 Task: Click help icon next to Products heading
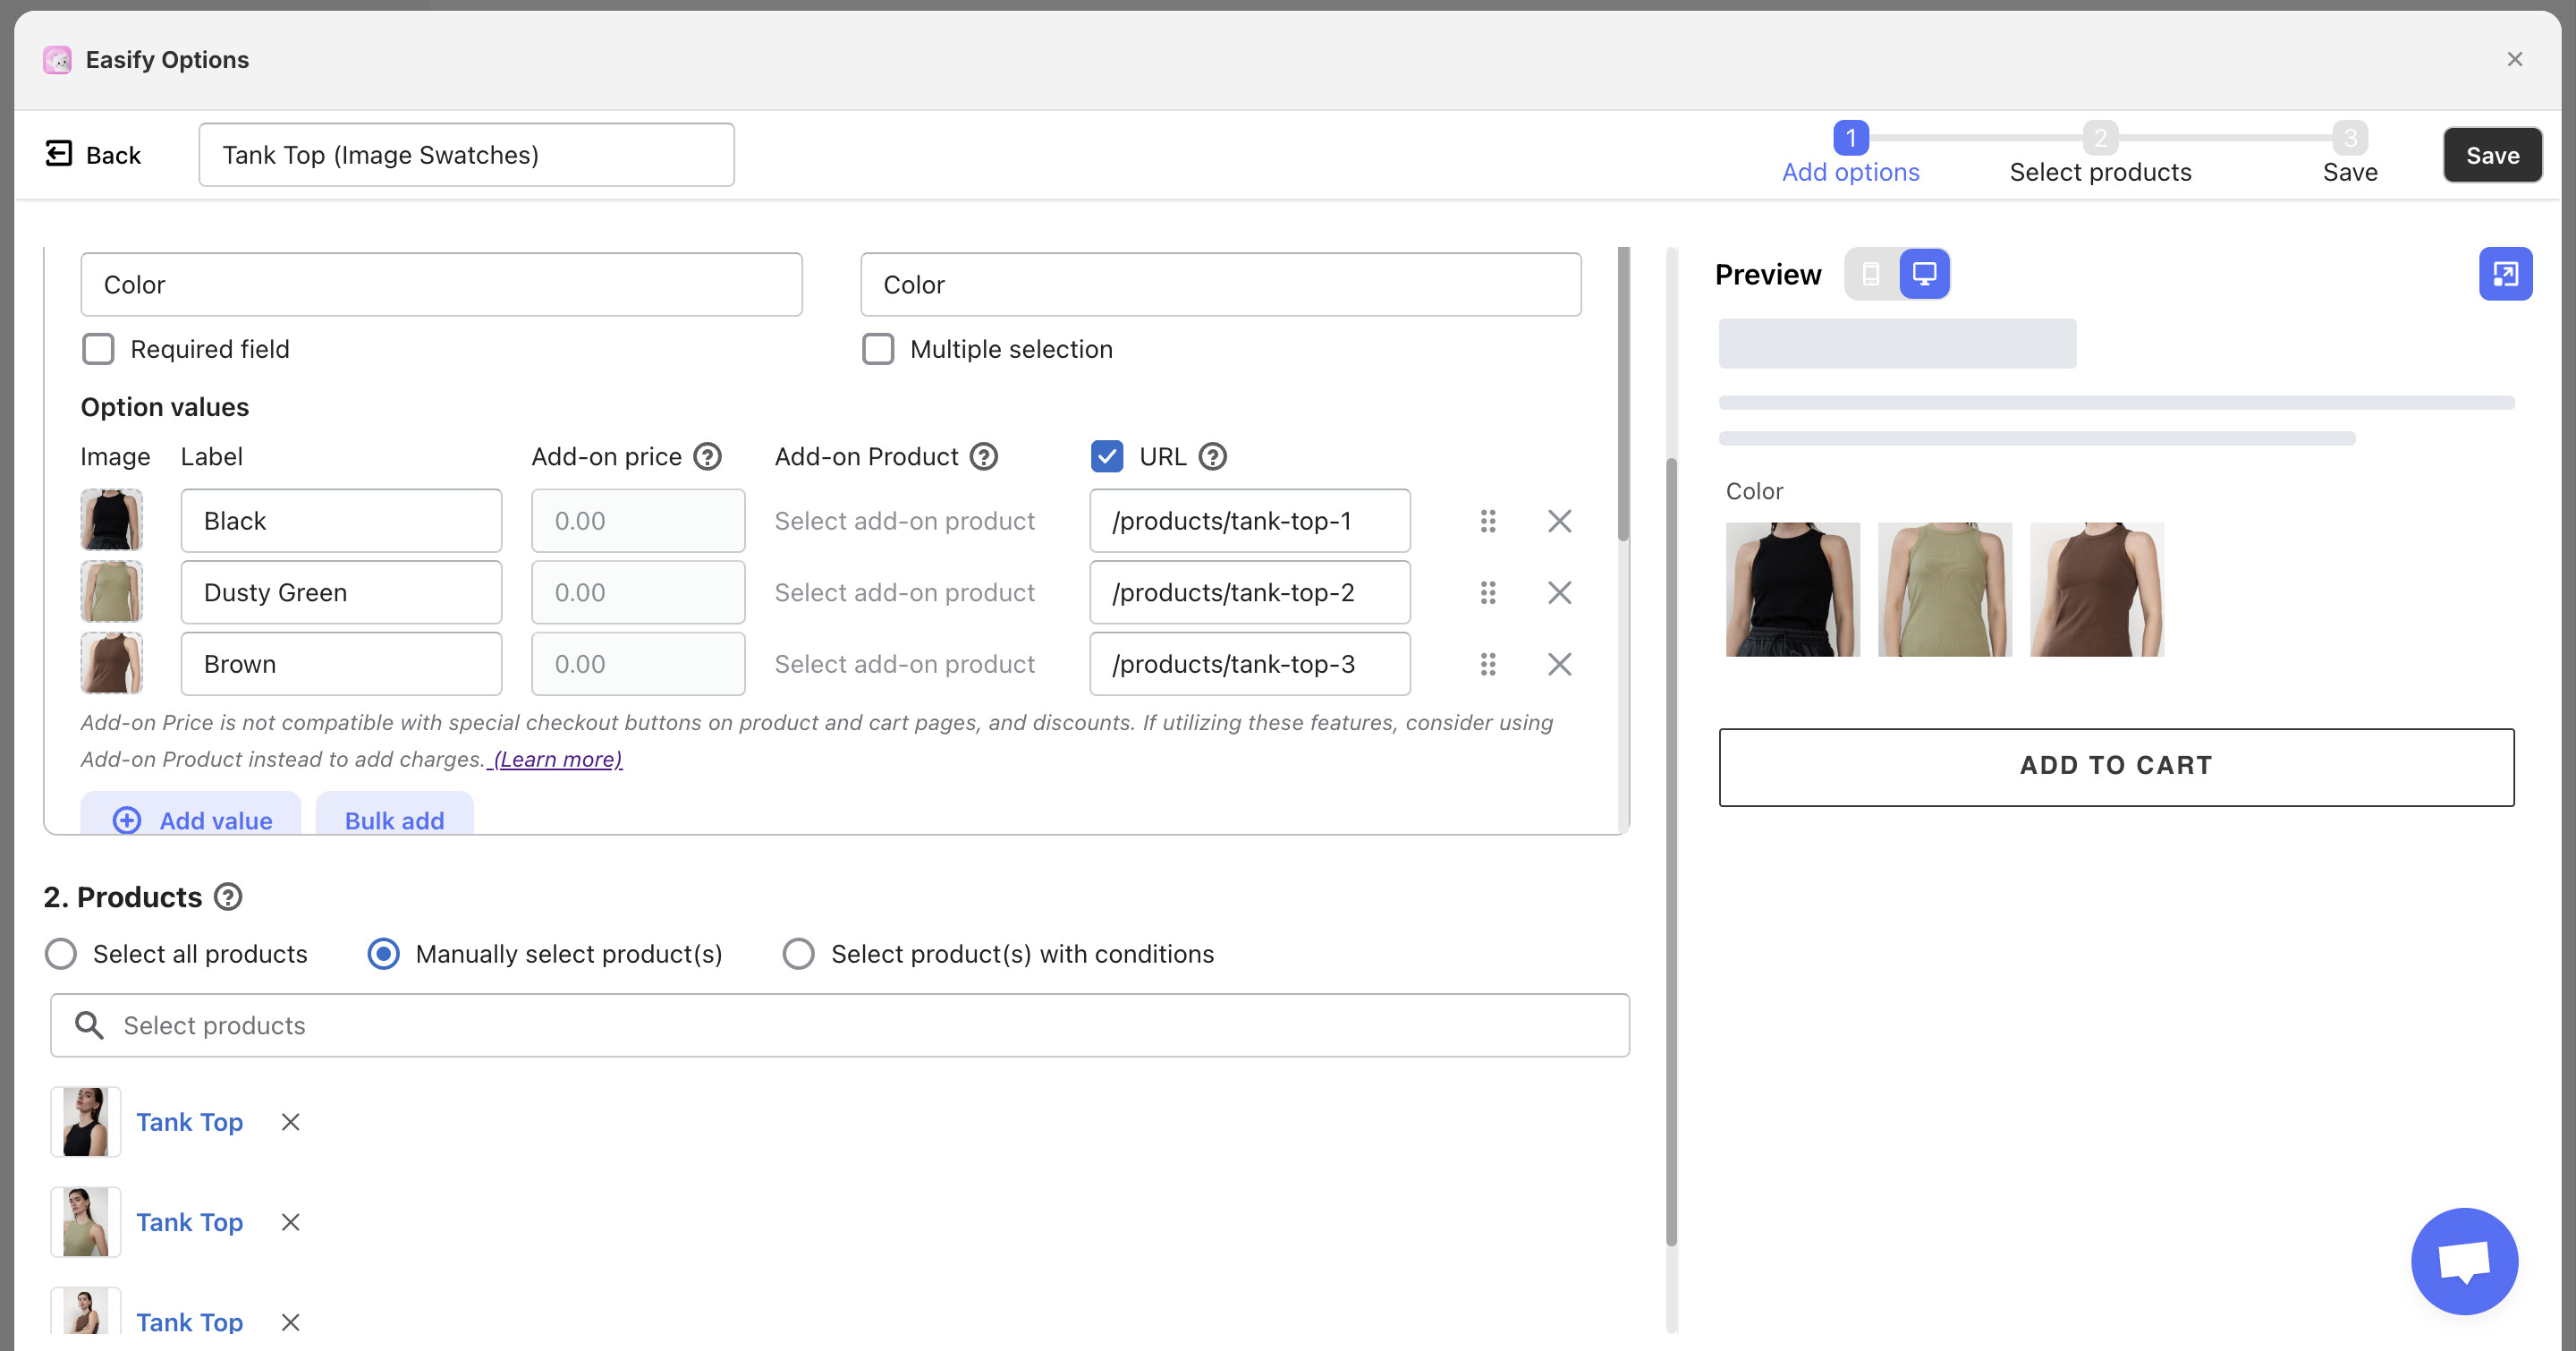click(x=229, y=897)
